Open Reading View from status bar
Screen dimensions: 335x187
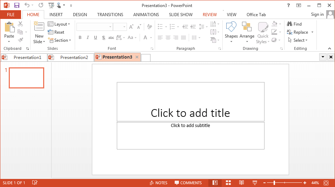coord(241,183)
